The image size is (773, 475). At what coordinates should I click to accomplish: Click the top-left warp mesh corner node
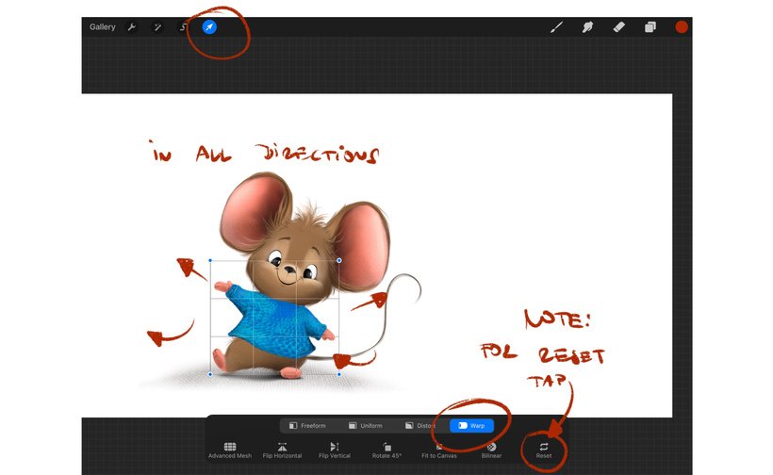210,260
